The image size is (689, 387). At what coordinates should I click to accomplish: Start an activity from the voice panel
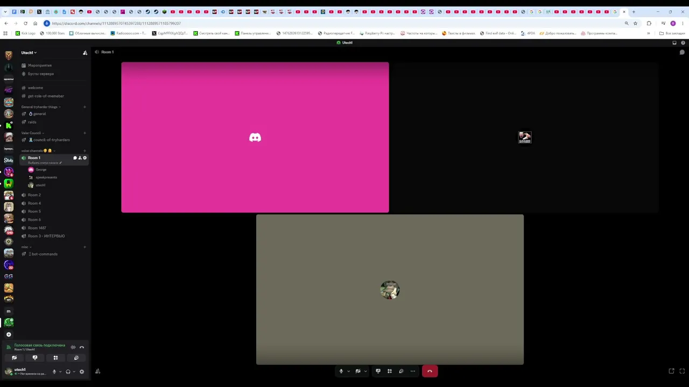(55, 357)
